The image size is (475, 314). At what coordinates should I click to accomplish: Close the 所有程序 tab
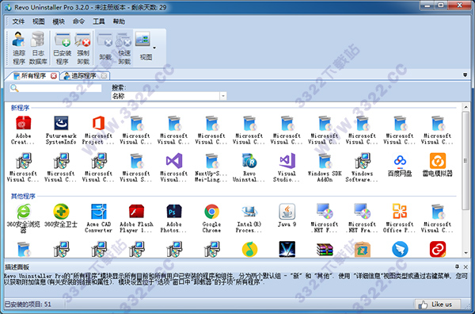[54, 76]
